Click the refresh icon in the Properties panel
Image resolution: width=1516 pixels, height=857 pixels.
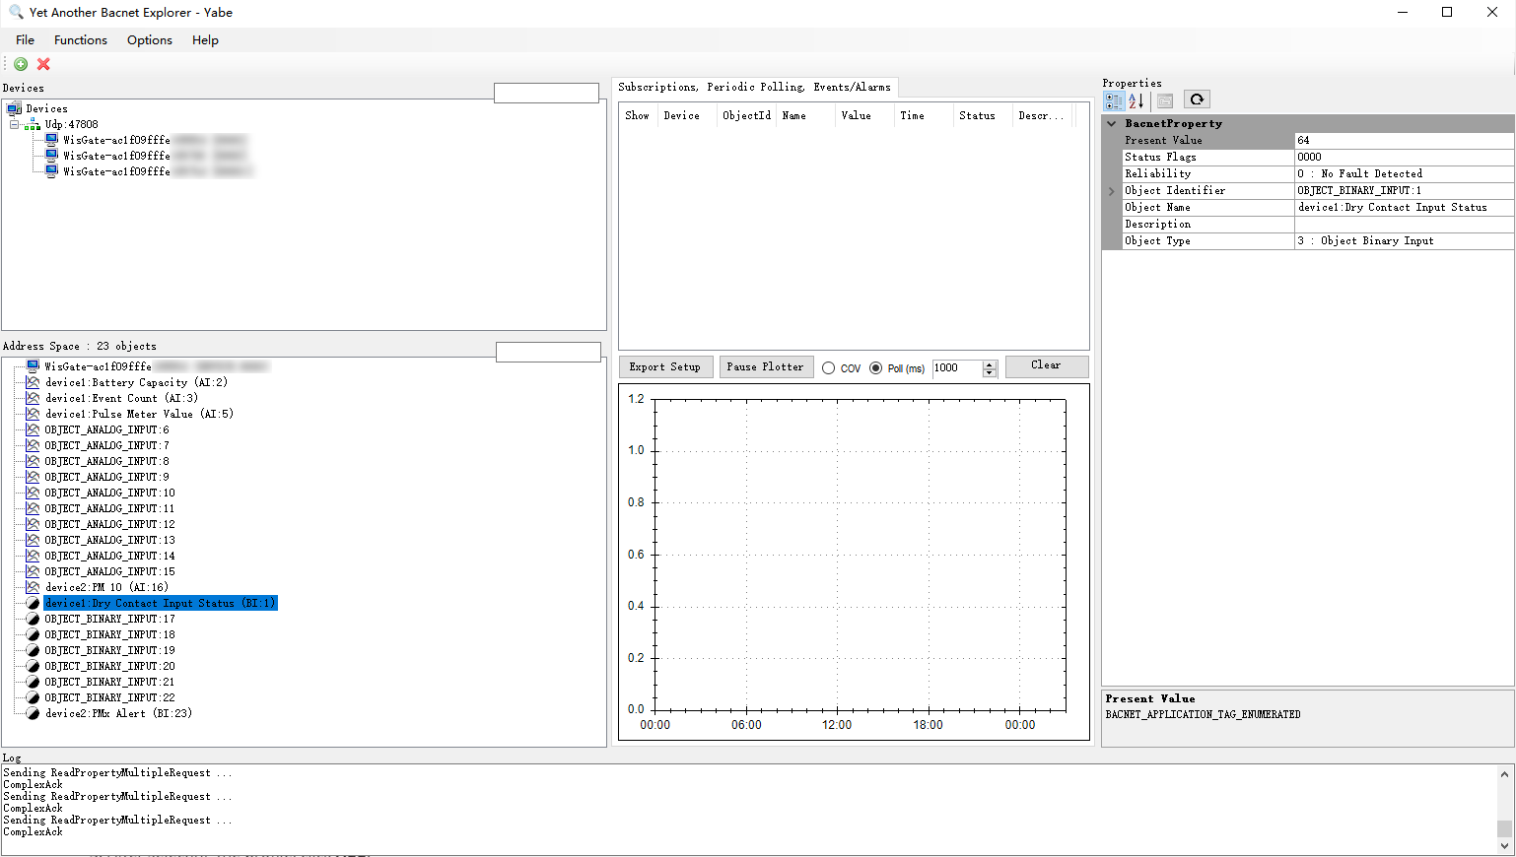click(x=1196, y=99)
